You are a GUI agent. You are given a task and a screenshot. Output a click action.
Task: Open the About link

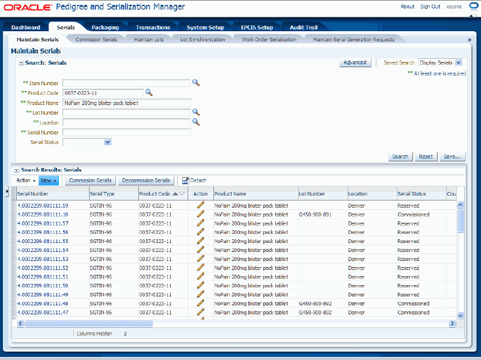click(x=408, y=7)
